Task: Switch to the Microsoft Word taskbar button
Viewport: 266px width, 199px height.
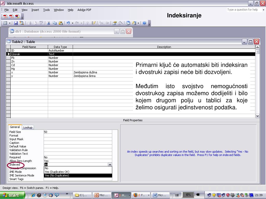Action: pyautogui.click(x=160, y=195)
